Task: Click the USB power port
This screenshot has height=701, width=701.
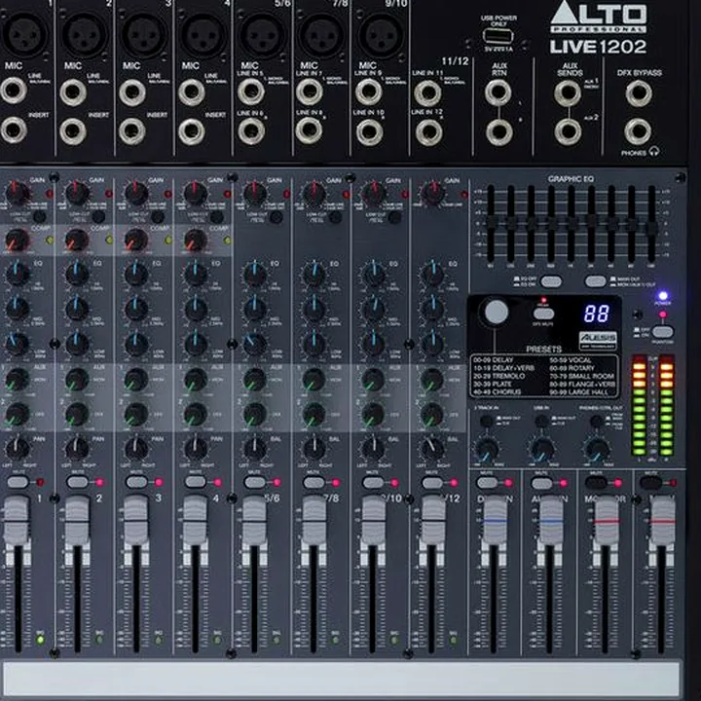Action: 498,36
